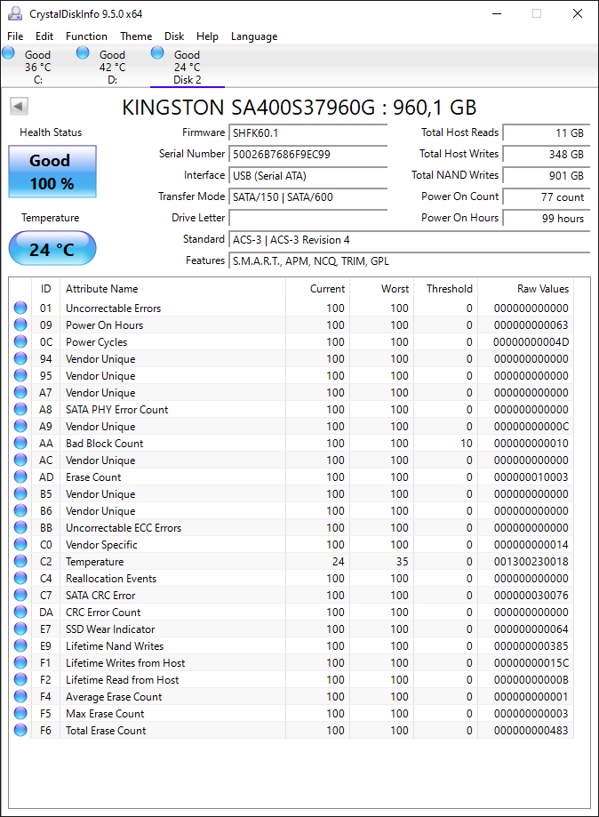Image resolution: width=599 pixels, height=817 pixels.
Task: Switch to the Disk 2 tab label
Action: (187, 68)
